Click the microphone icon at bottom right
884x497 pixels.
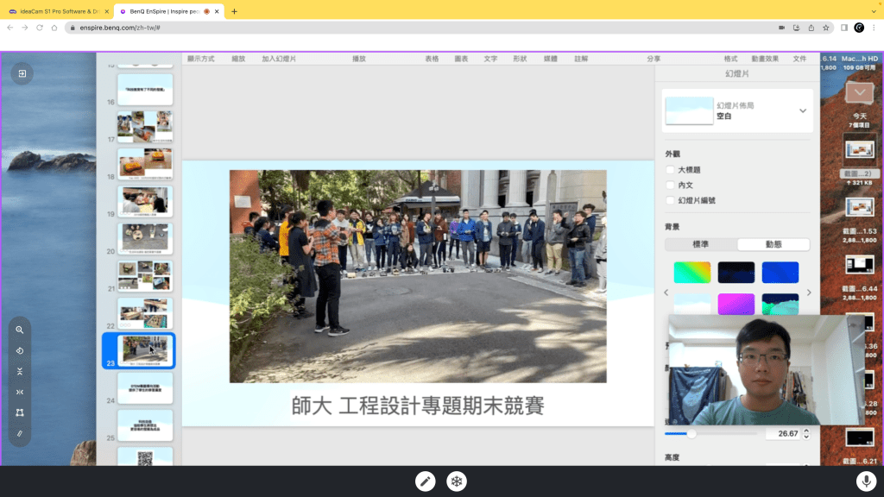pyautogui.click(x=866, y=481)
